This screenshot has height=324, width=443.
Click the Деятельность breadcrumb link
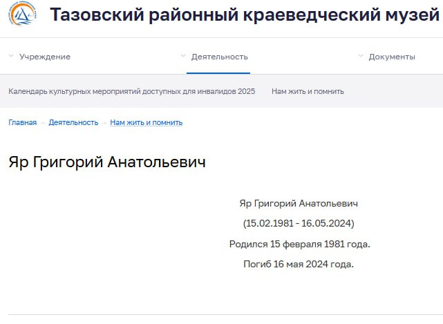click(x=73, y=122)
